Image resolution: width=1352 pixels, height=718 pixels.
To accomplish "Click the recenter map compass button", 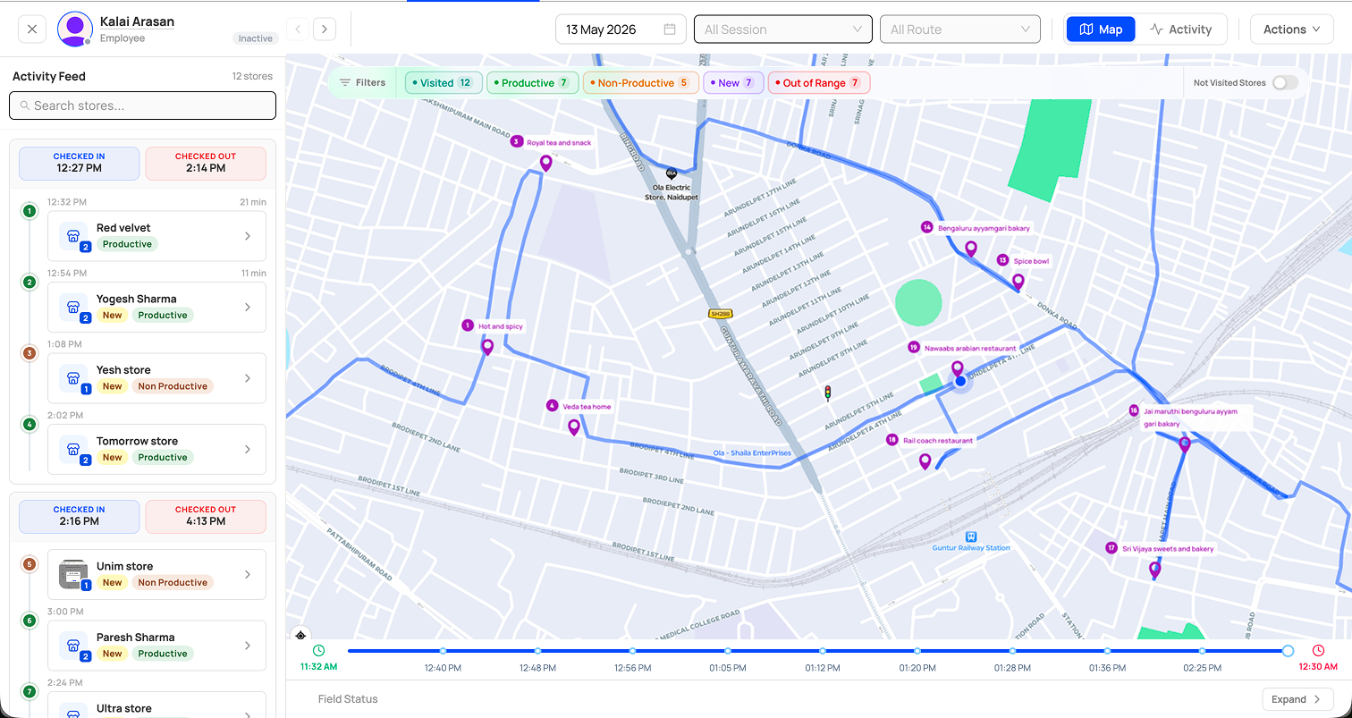I will point(300,635).
